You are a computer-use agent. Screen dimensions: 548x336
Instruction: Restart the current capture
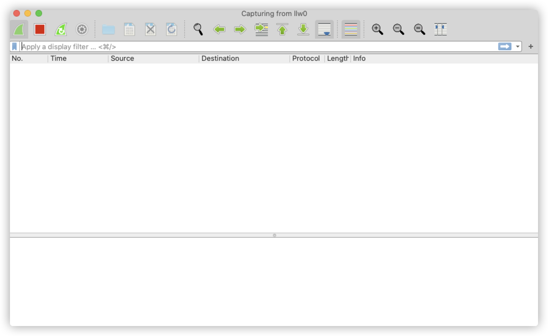point(61,29)
